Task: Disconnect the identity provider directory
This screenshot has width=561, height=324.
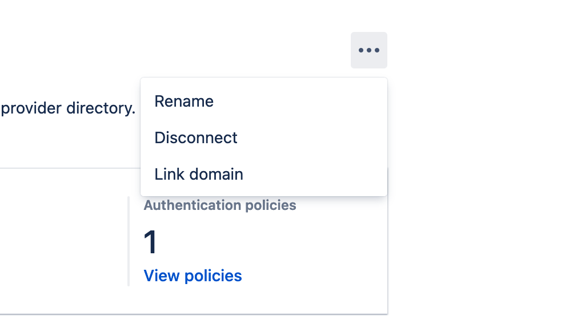Action: [x=196, y=137]
